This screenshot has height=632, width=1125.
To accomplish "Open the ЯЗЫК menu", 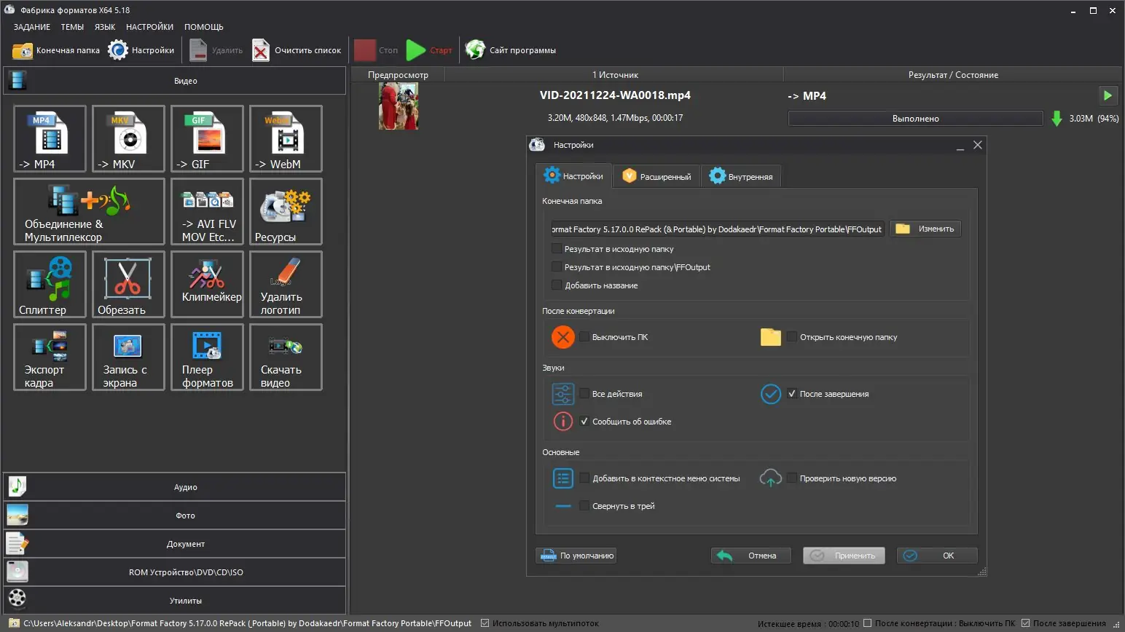I will click(x=105, y=27).
